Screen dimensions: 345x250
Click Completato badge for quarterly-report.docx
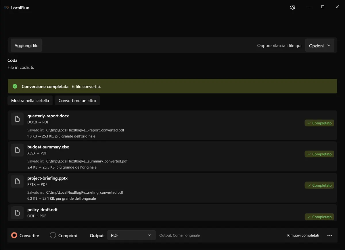tap(319, 123)
